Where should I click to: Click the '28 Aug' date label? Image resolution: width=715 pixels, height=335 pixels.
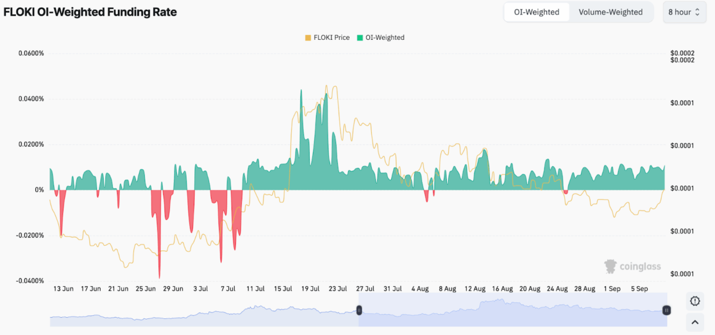(x=585, y=289)
